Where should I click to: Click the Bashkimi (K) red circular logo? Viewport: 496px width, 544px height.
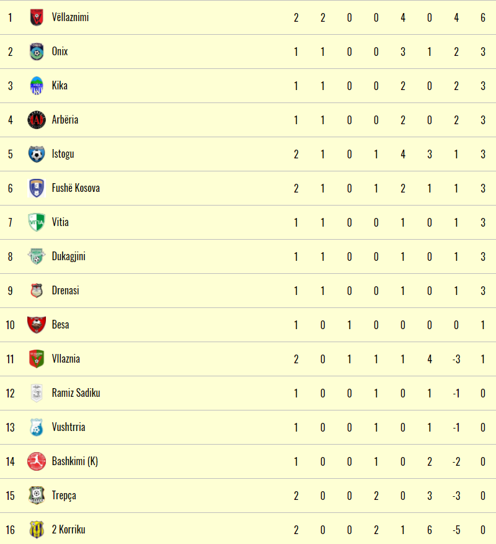[x=37, y=461]
